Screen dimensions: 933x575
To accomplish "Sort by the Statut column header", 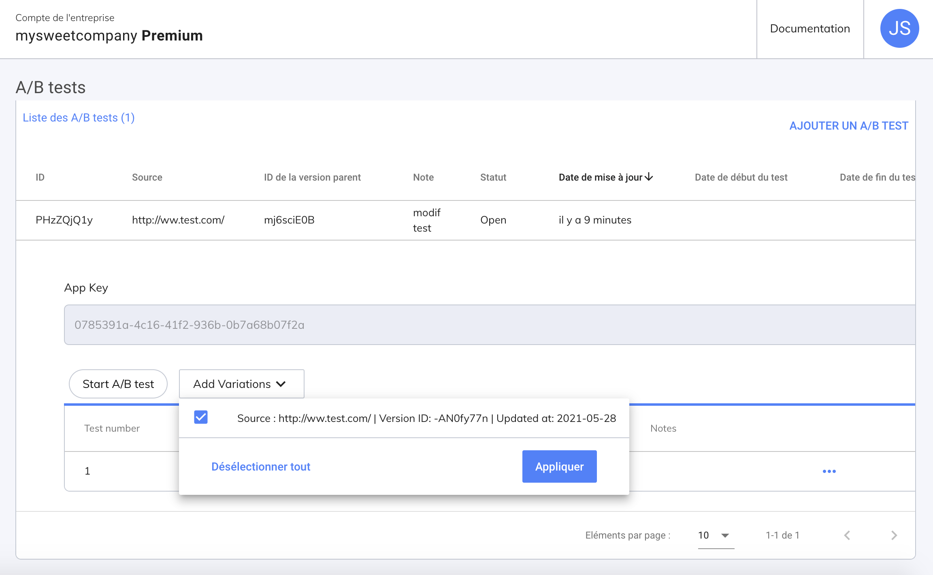I will (493, 177).
